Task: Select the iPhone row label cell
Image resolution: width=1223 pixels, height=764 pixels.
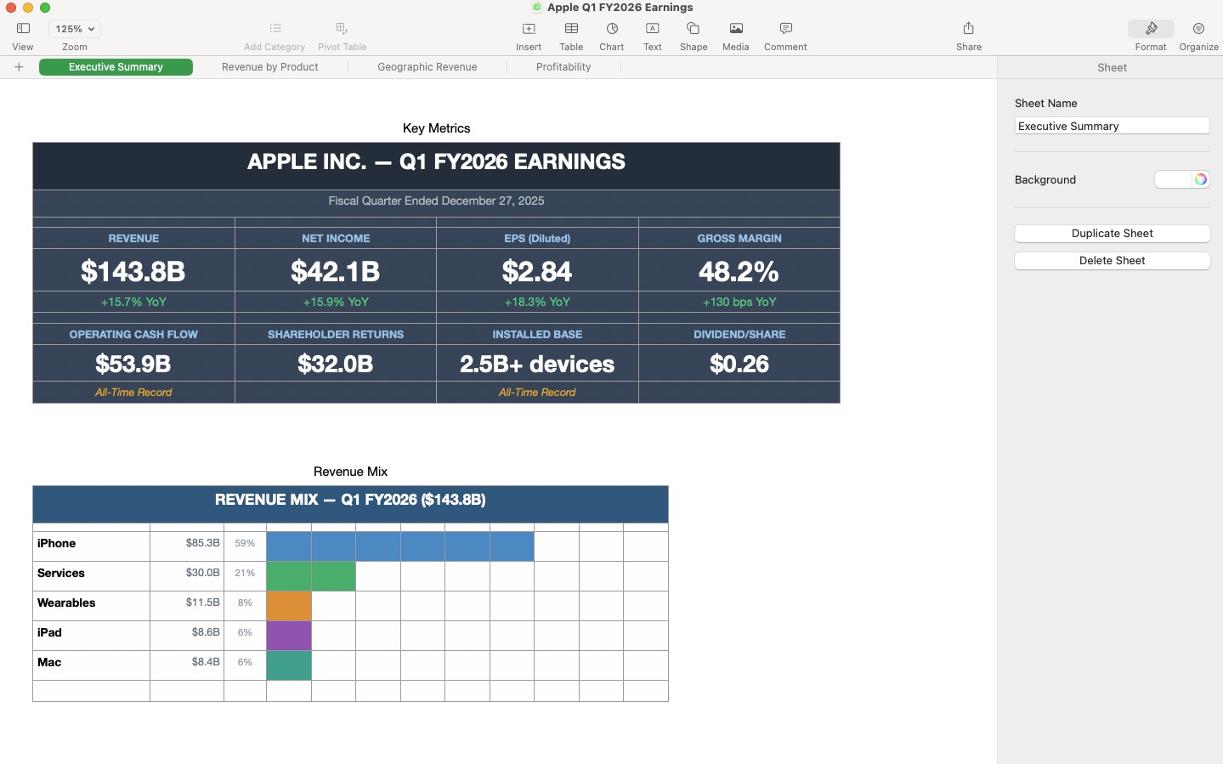Action: (x=91, y=546)
